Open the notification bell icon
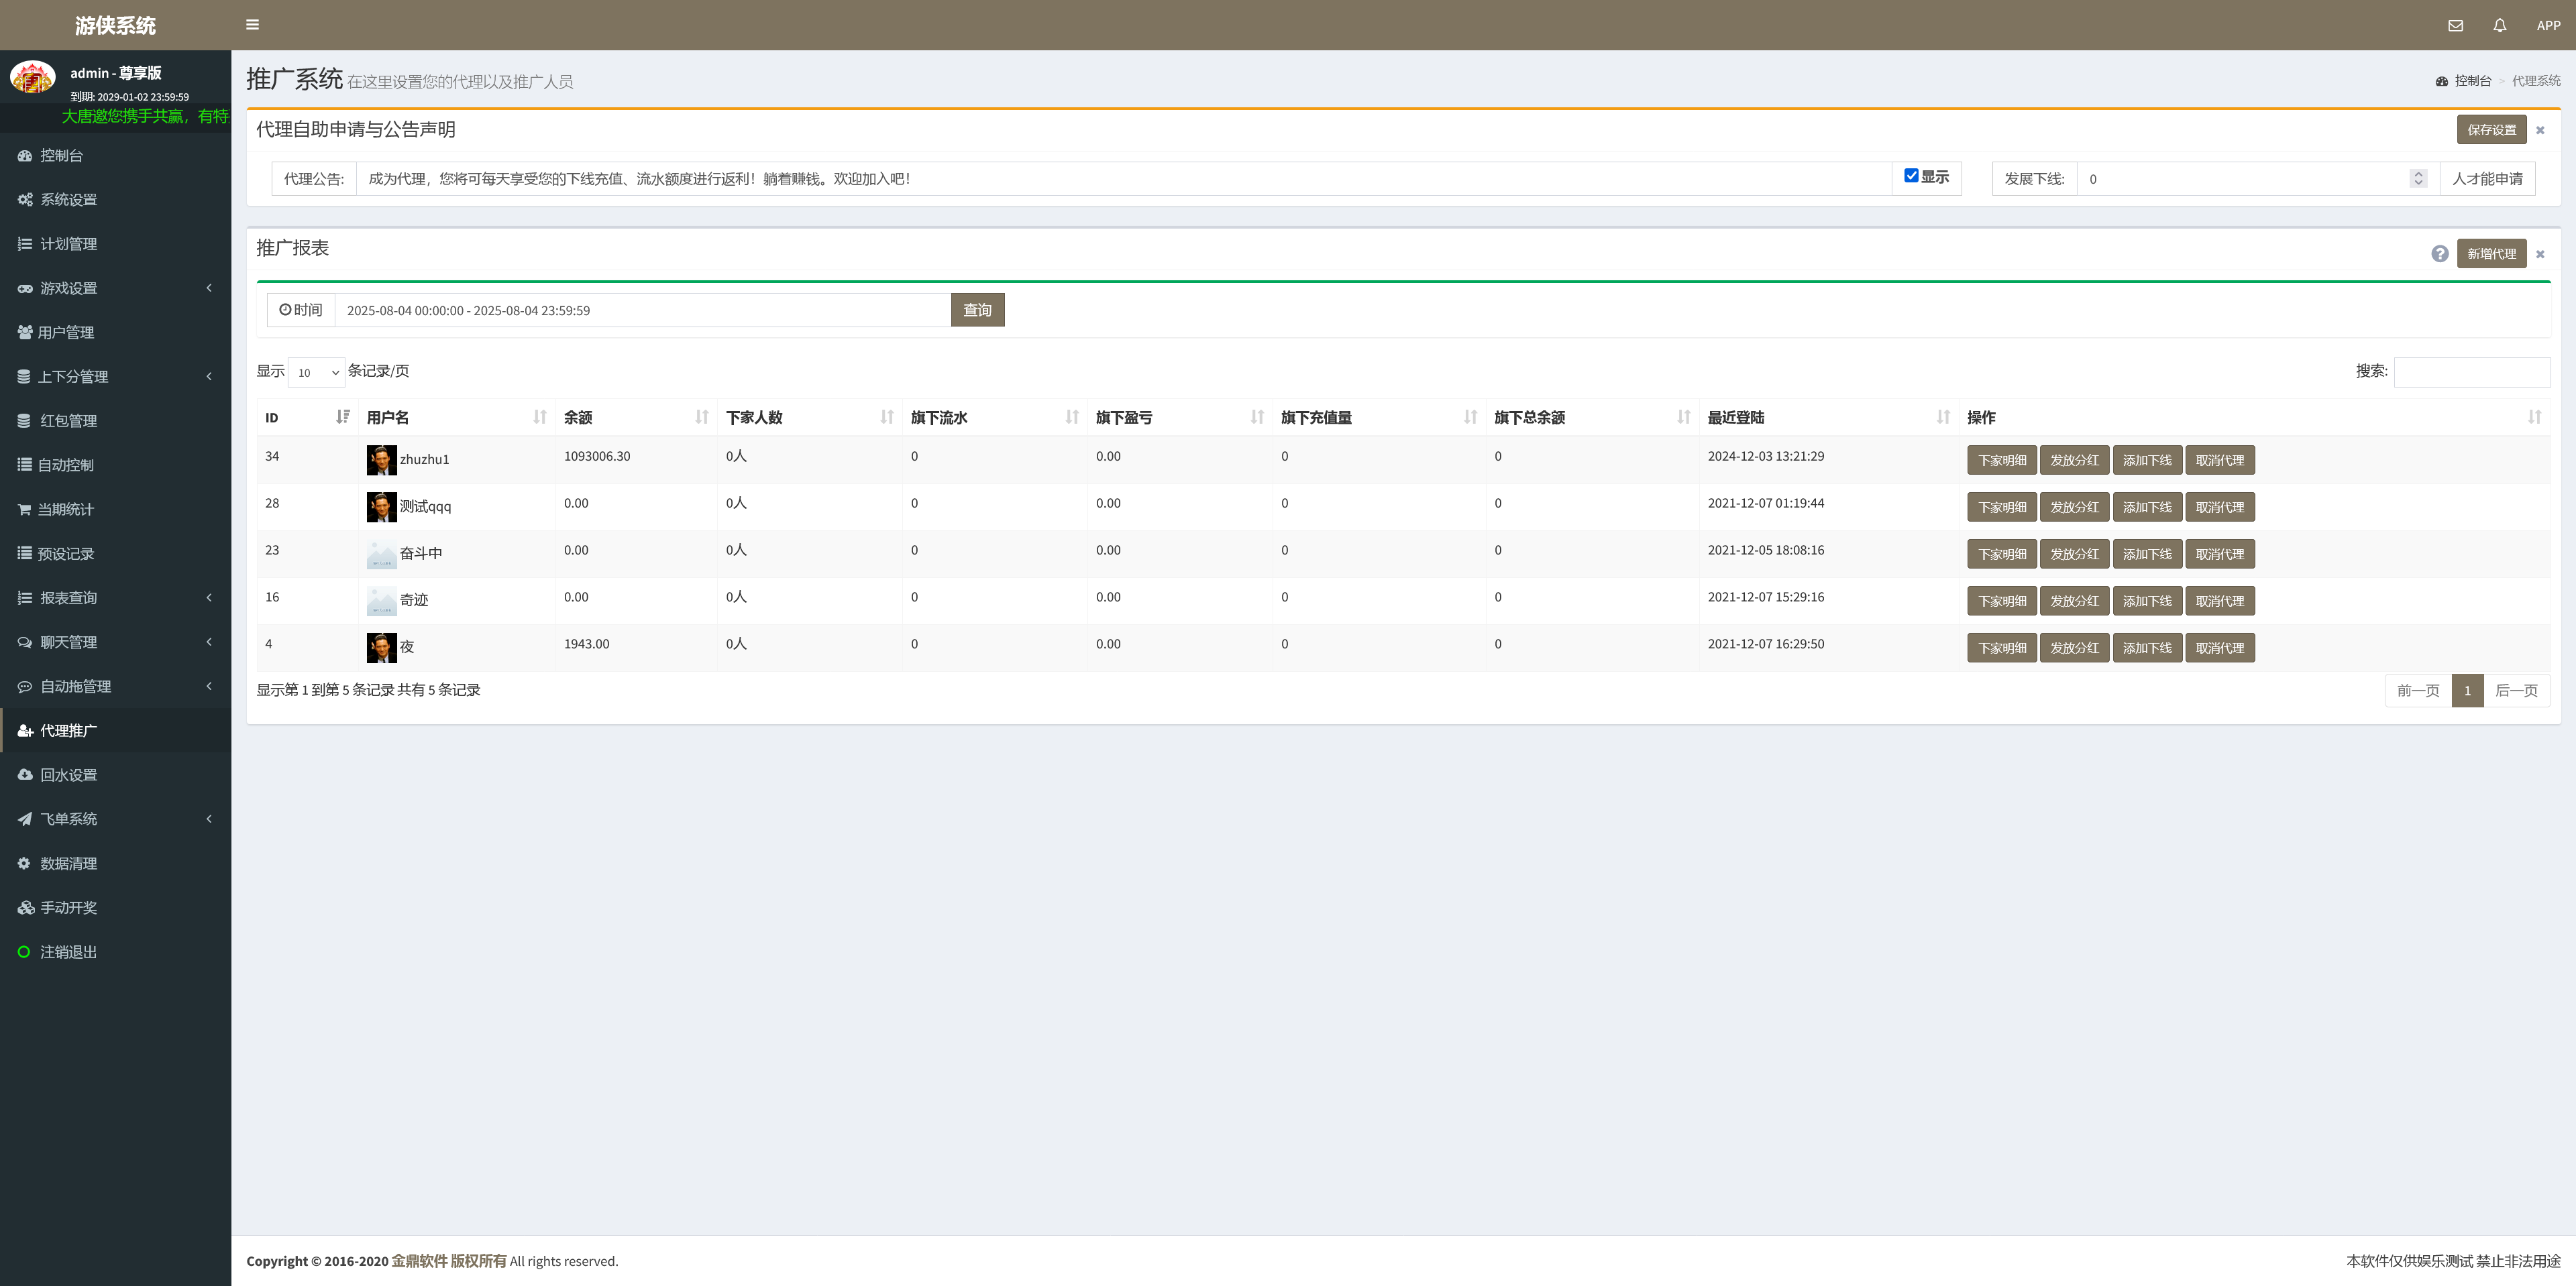Viewport: 2576px width, 1286px height. [x=2499, y=26]
